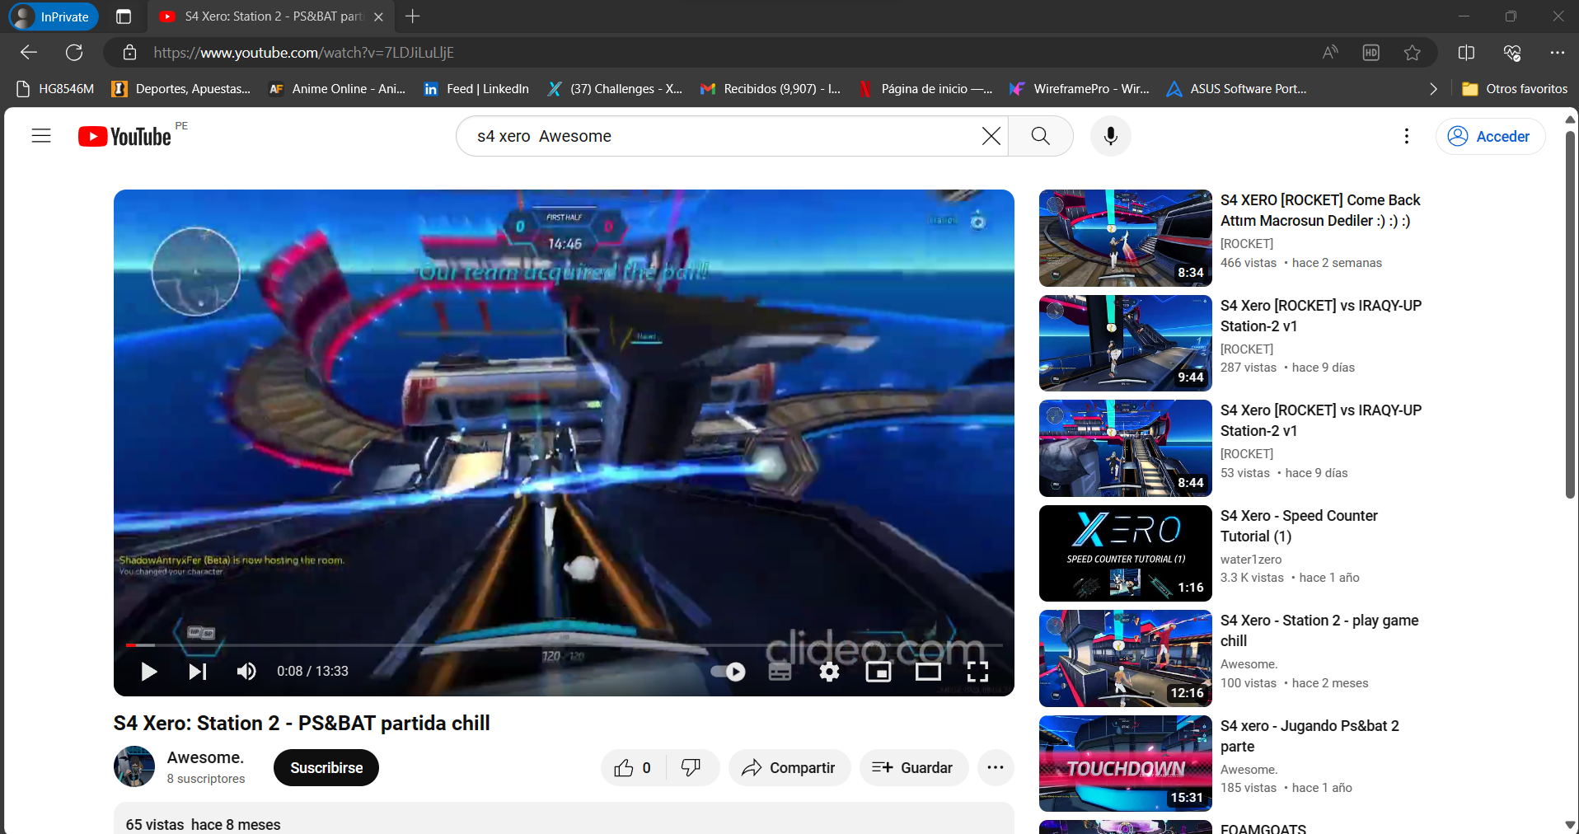Screen dimensions: 1579x834
Task: Enable miniplayer mode
Action: (879, 672)
